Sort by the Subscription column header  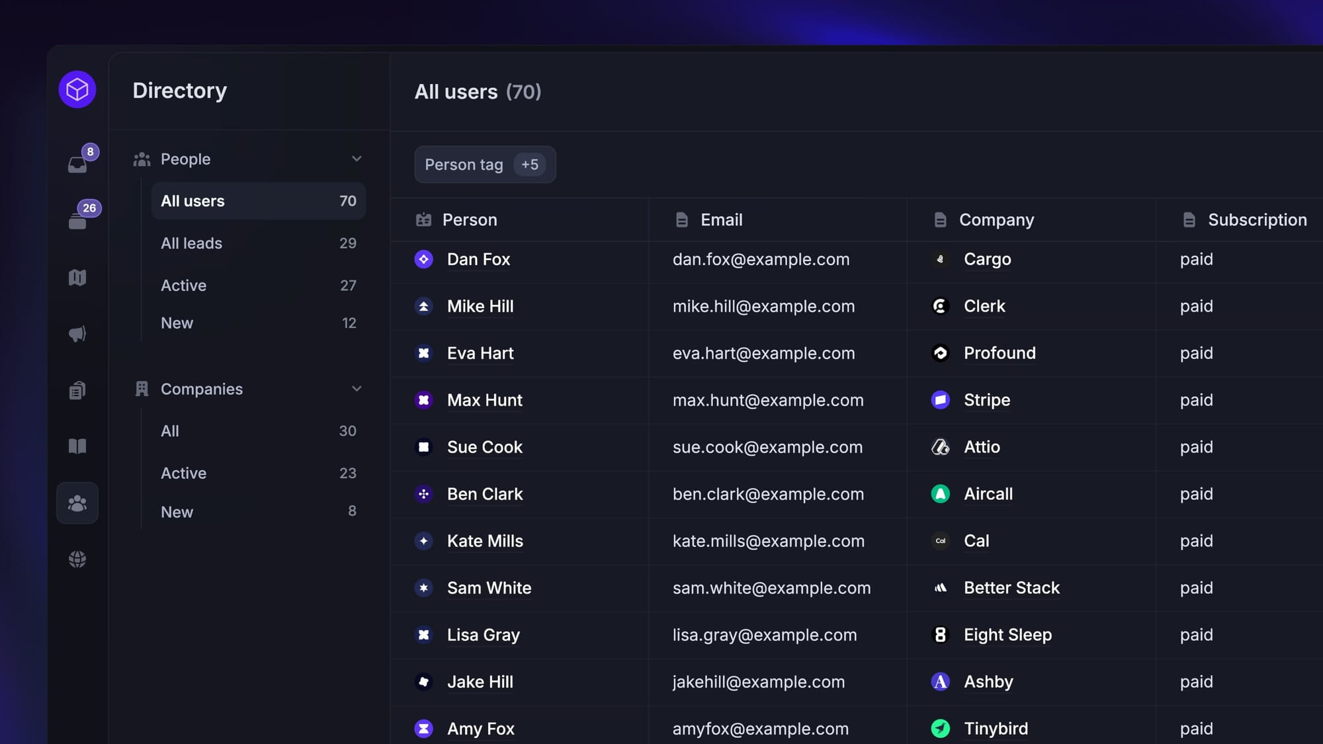click(x=1257, y=220)
